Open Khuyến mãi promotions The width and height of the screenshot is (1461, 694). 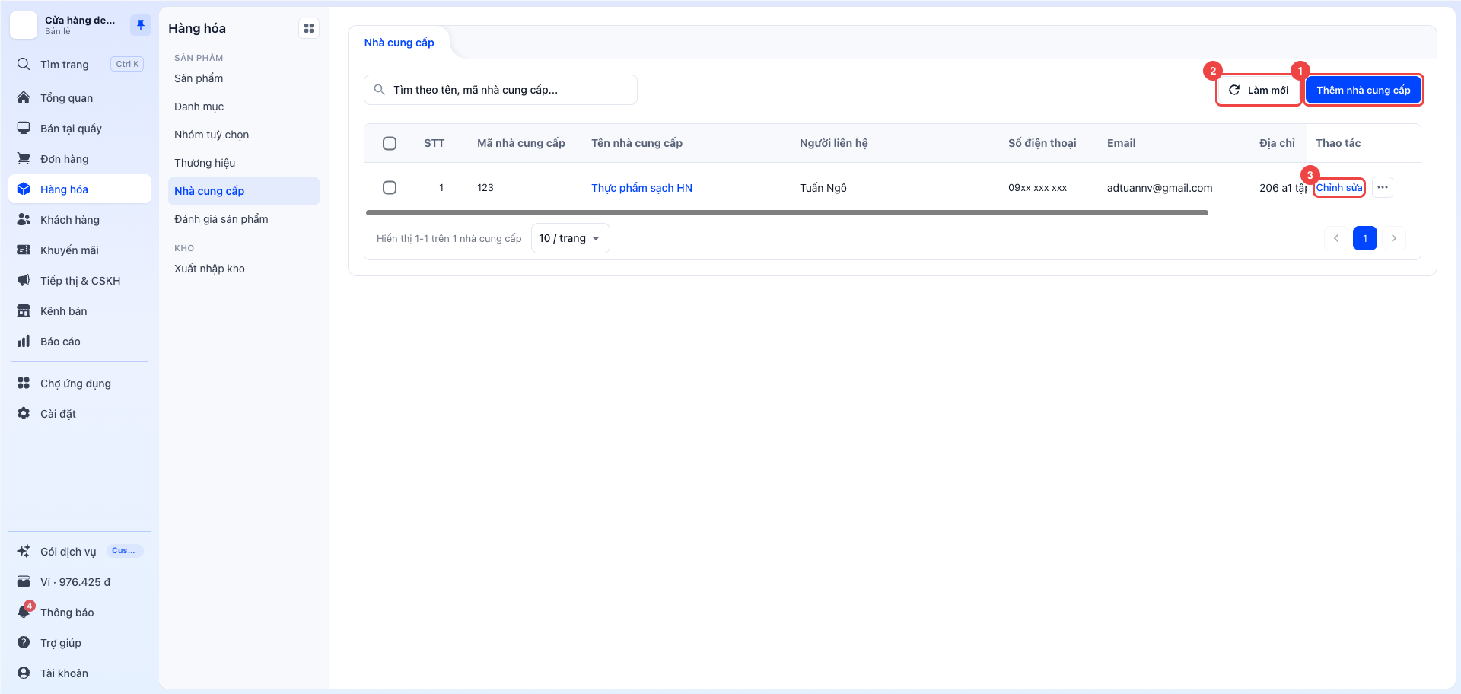pyautogui.click(x=80, y=250)
